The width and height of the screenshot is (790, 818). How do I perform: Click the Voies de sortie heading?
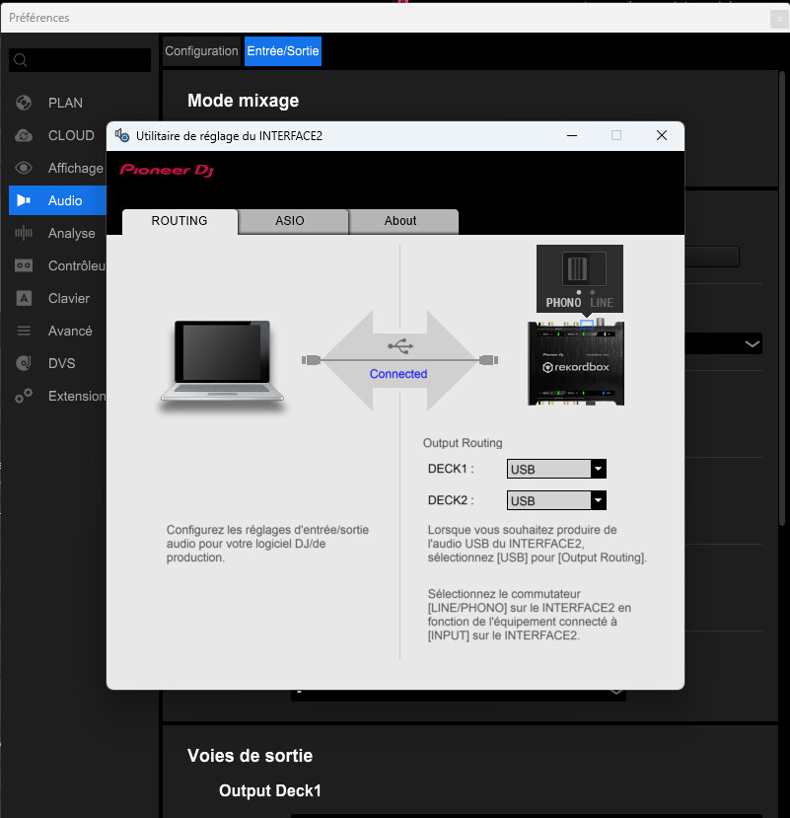[250, 756]
